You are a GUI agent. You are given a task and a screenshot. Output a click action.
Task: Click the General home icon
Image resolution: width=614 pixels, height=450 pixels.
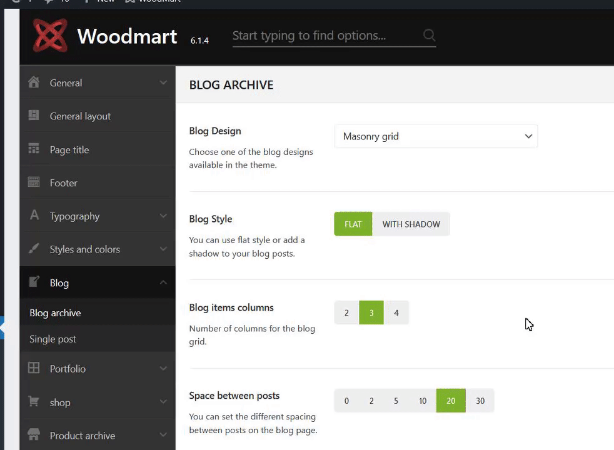coord(34,82)
